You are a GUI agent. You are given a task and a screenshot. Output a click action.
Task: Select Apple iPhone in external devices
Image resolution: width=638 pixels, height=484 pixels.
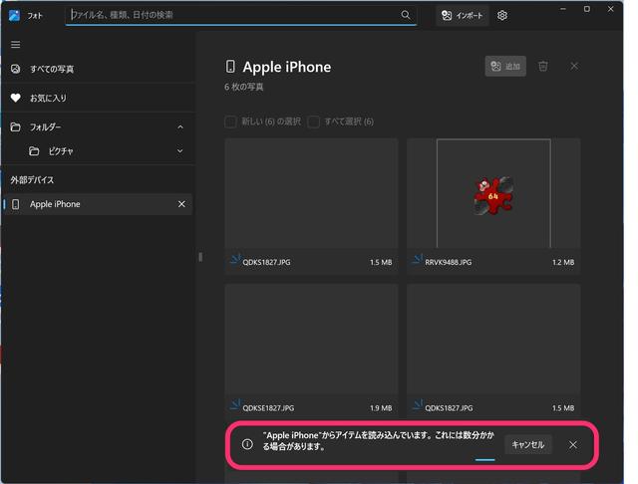56,204
